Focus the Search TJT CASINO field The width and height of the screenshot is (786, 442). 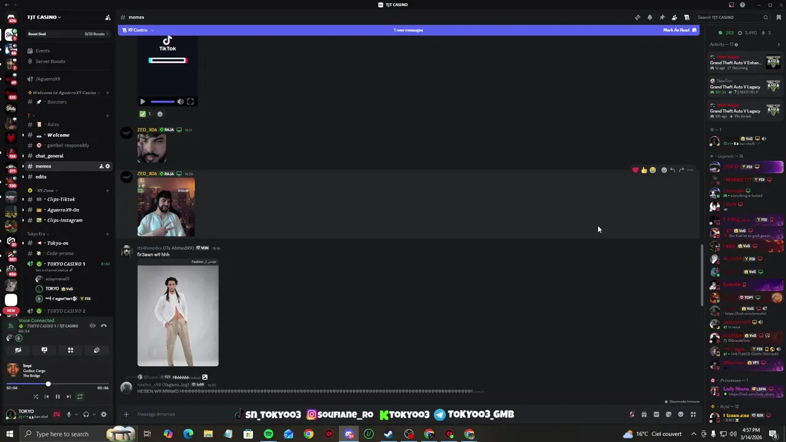click(733, 17)
